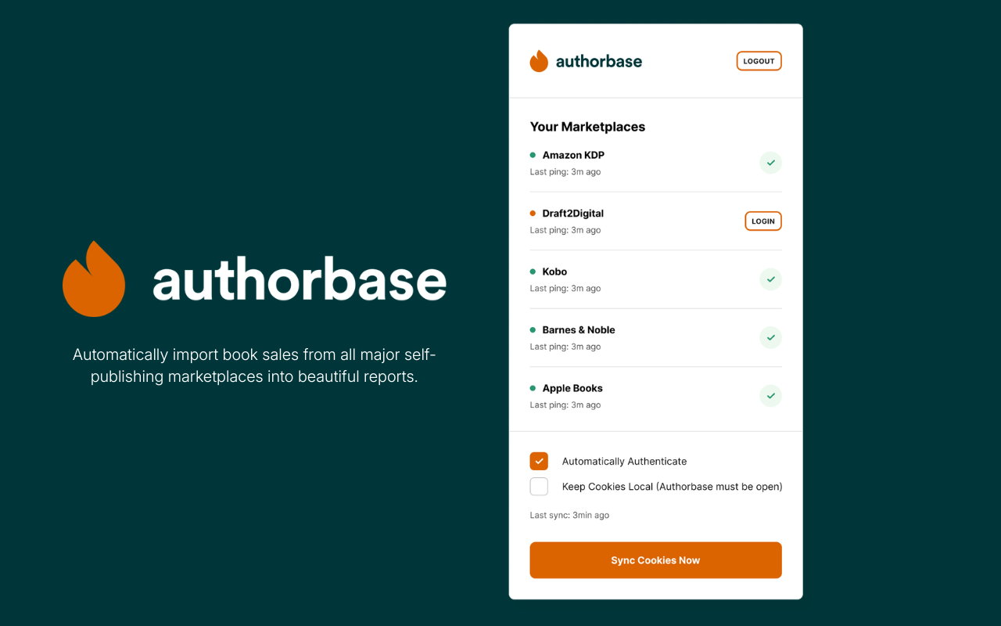Click the Automatically Authenticate label

[624, 462]
